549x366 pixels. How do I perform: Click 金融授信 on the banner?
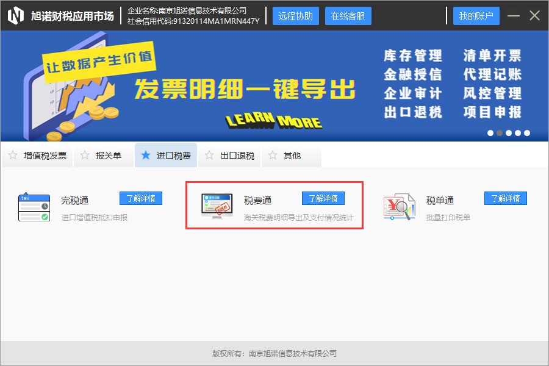point(413,74)
